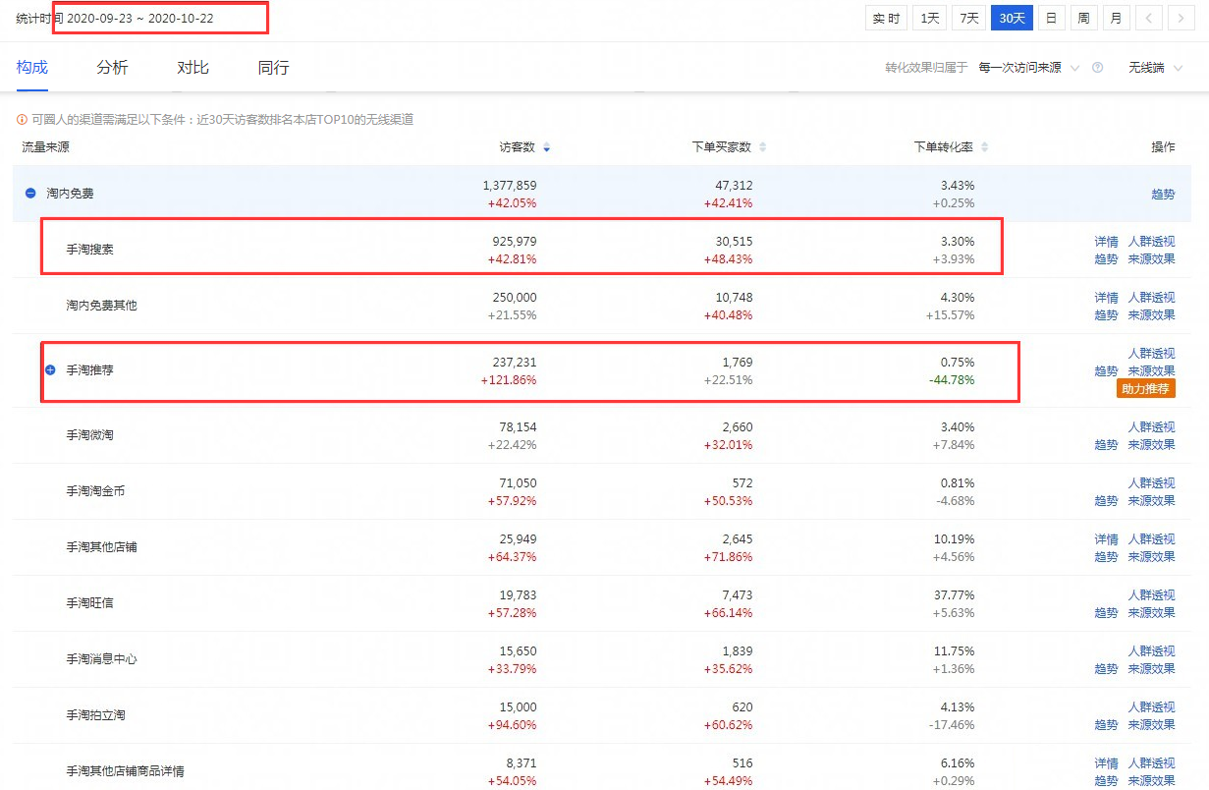
Task: Open 人群透视 for 手淘微淘 row
Action: pyautogui.click(x=1151, y=427)
